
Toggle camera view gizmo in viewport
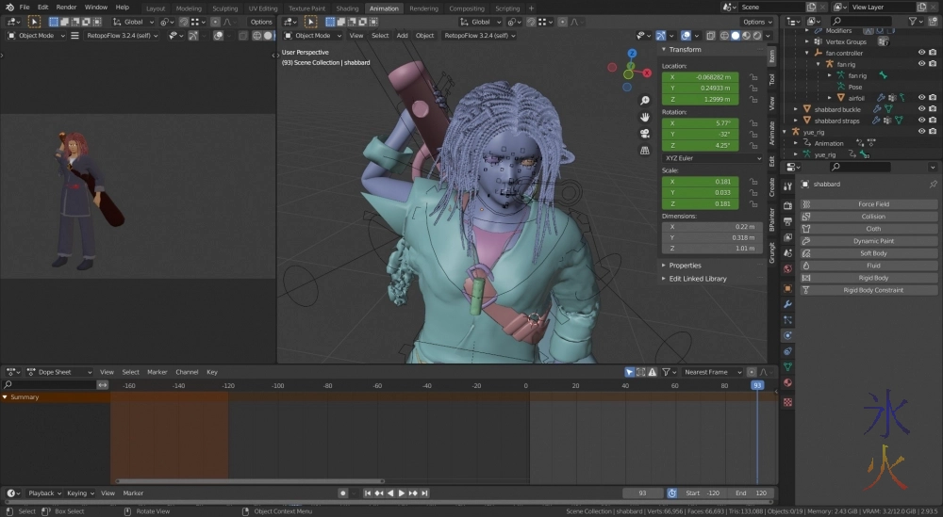[x=644, y=133]
